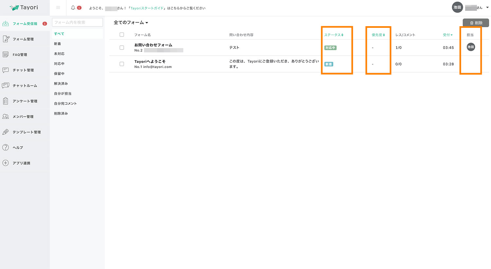Screen dimensions: 491x269
Task: Click the No.1 info@tayori.com text
Action: [x=153, y=67]
